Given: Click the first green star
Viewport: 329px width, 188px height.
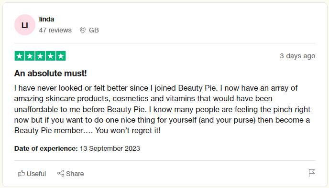Looking at the screenshot, I should coord(20,56).
